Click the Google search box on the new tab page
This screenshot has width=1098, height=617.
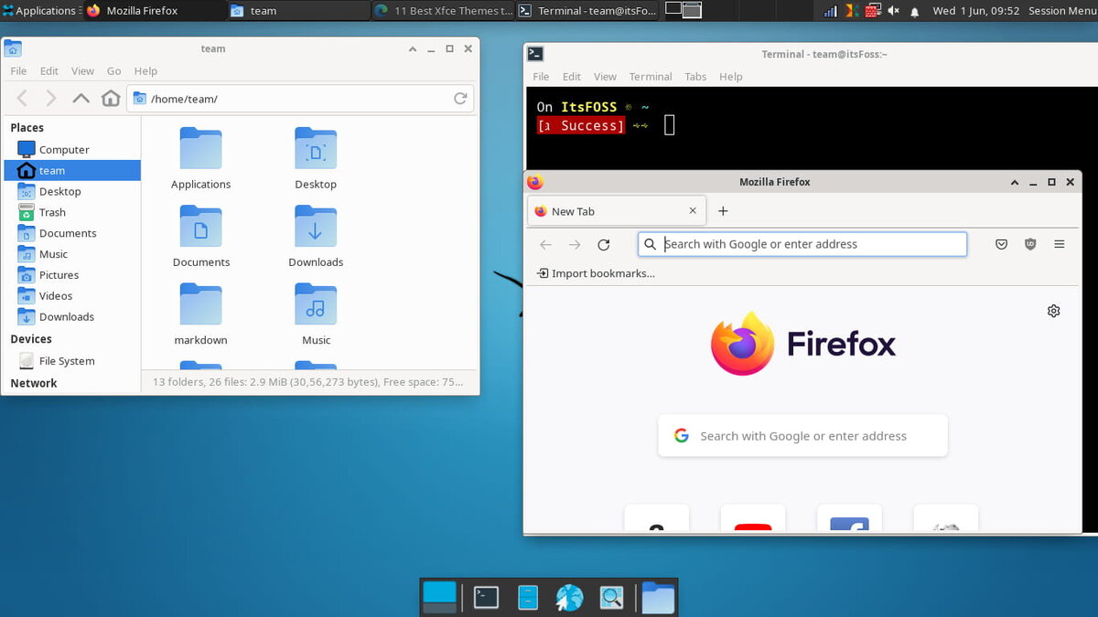(802, 436)
